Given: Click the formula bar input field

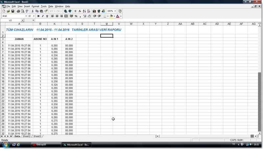Looking at the screenshot, I should [148, 20].
